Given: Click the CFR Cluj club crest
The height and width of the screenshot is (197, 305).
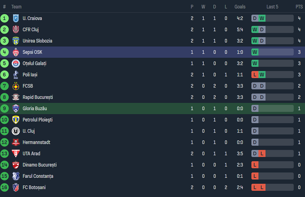Looking at the screenshot, I should [x=16, y=30].
